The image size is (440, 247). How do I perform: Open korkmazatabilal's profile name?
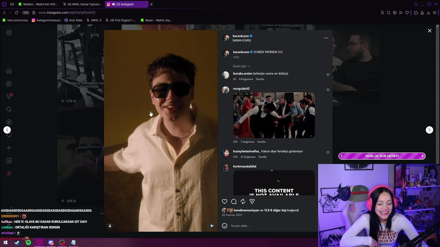pyautogui.click(x=244, y=166)
